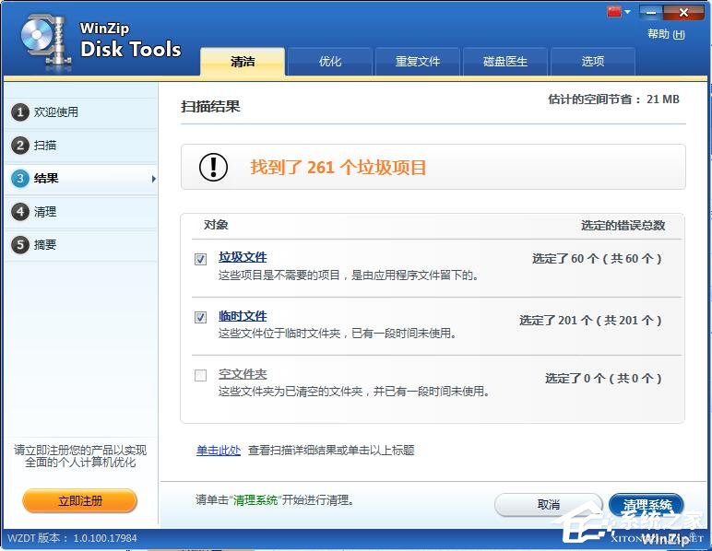
Task: Go to the 磁盘医生 tab
Action: tap(504, 61)
